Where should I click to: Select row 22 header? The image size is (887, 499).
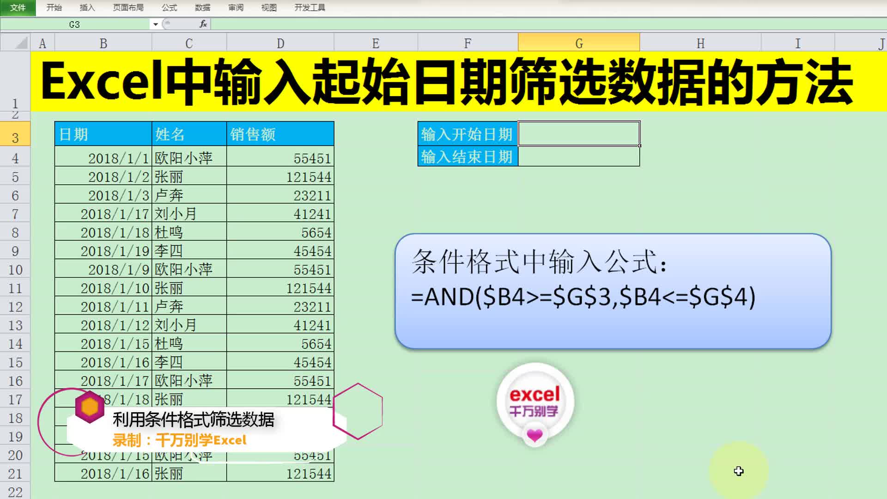click(x=15, y=492)
